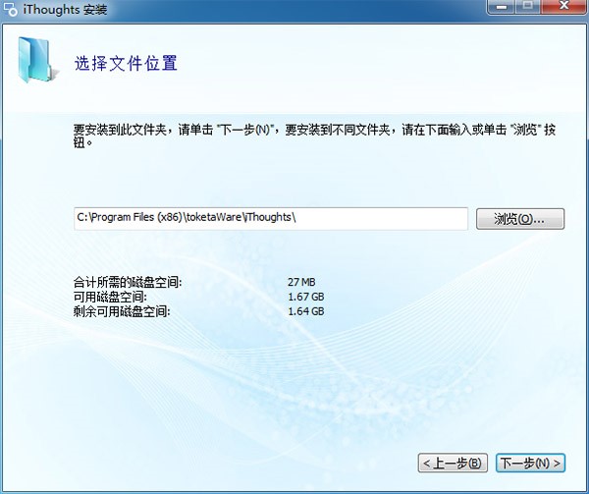589x494 pixels.
Task: Click the iThoughts installer title bar icon
Action: point(11,10)
